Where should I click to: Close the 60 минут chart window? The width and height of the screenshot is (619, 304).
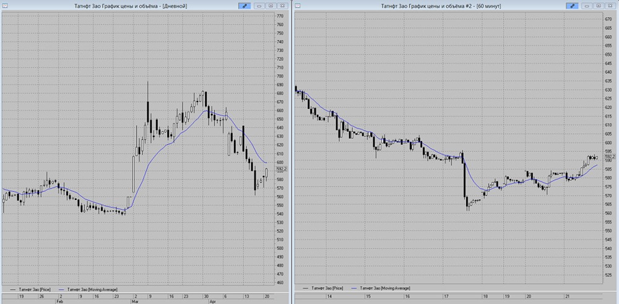[610, 6]
